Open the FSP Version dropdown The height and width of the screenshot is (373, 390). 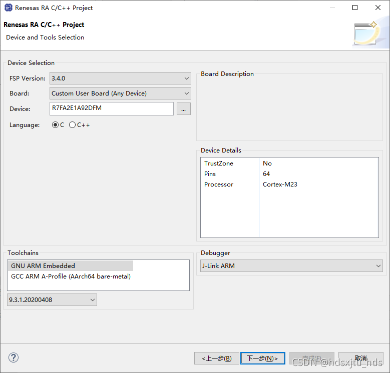pos(120,78)
